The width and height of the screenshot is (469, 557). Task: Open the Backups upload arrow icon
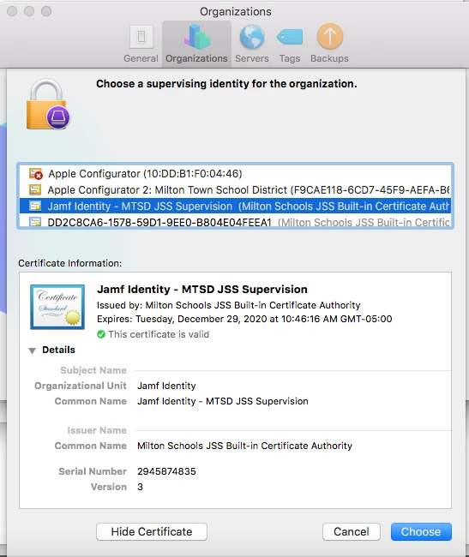point(330,36)
